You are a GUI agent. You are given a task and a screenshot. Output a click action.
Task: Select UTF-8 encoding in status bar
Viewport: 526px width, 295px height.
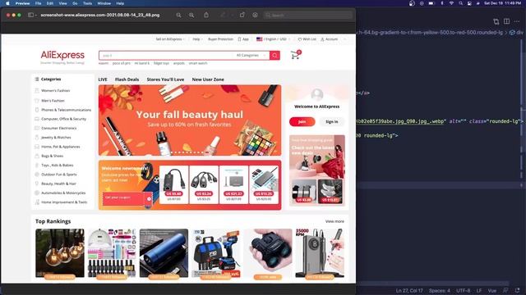coord(464,291)
